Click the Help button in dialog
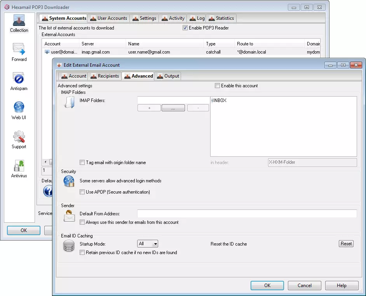The height and width of the screenshot is (296, 366). coord(341,286)
